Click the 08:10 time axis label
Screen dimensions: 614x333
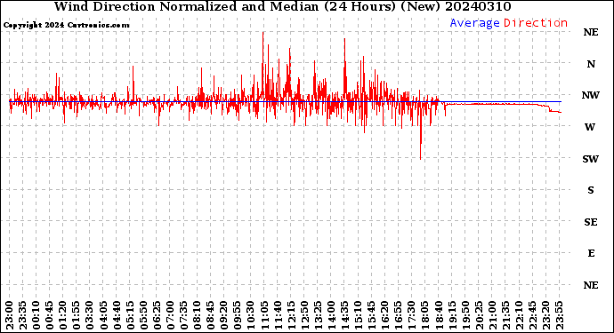click(x=197, y=316)
